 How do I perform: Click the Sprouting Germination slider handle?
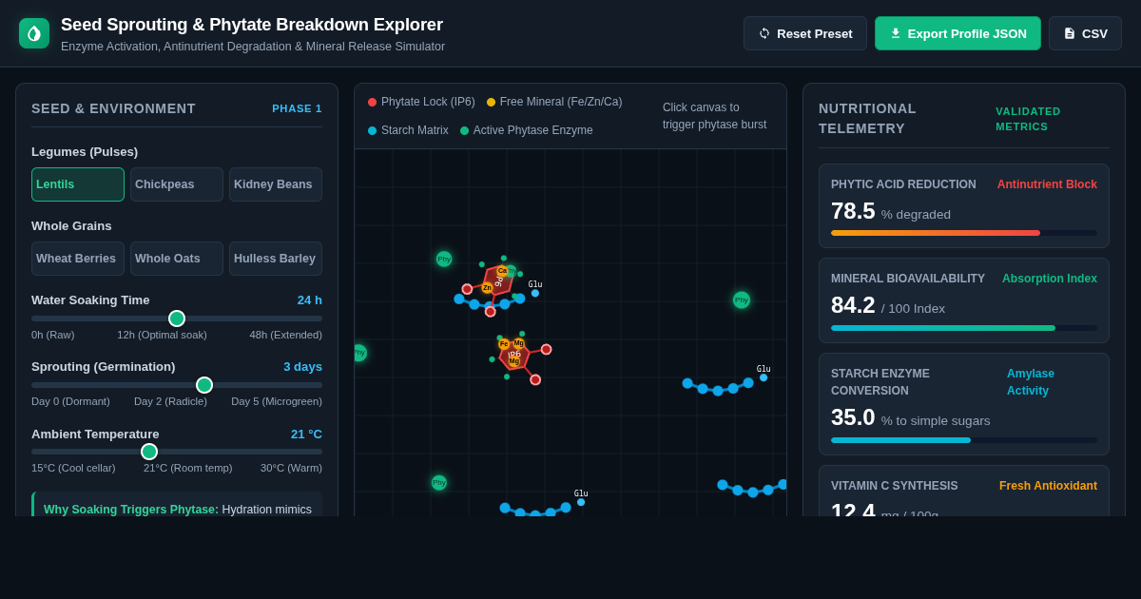click(x=204, y=385)
